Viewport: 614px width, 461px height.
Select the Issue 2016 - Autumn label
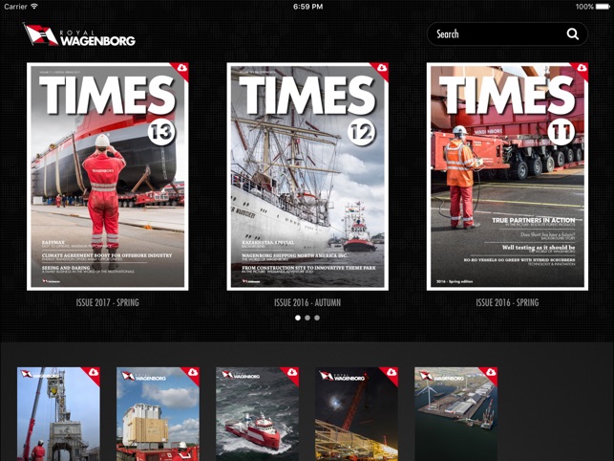click(307, 302)
